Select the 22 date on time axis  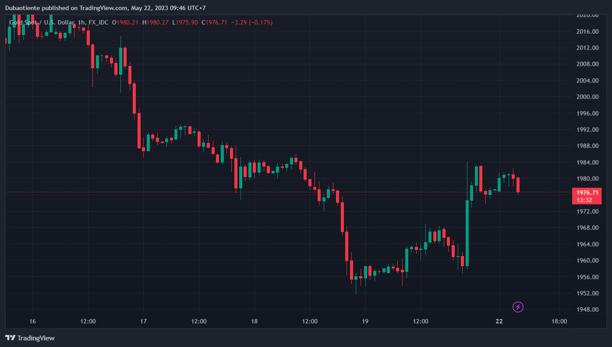pyautogui.click(x=499, y=321)
